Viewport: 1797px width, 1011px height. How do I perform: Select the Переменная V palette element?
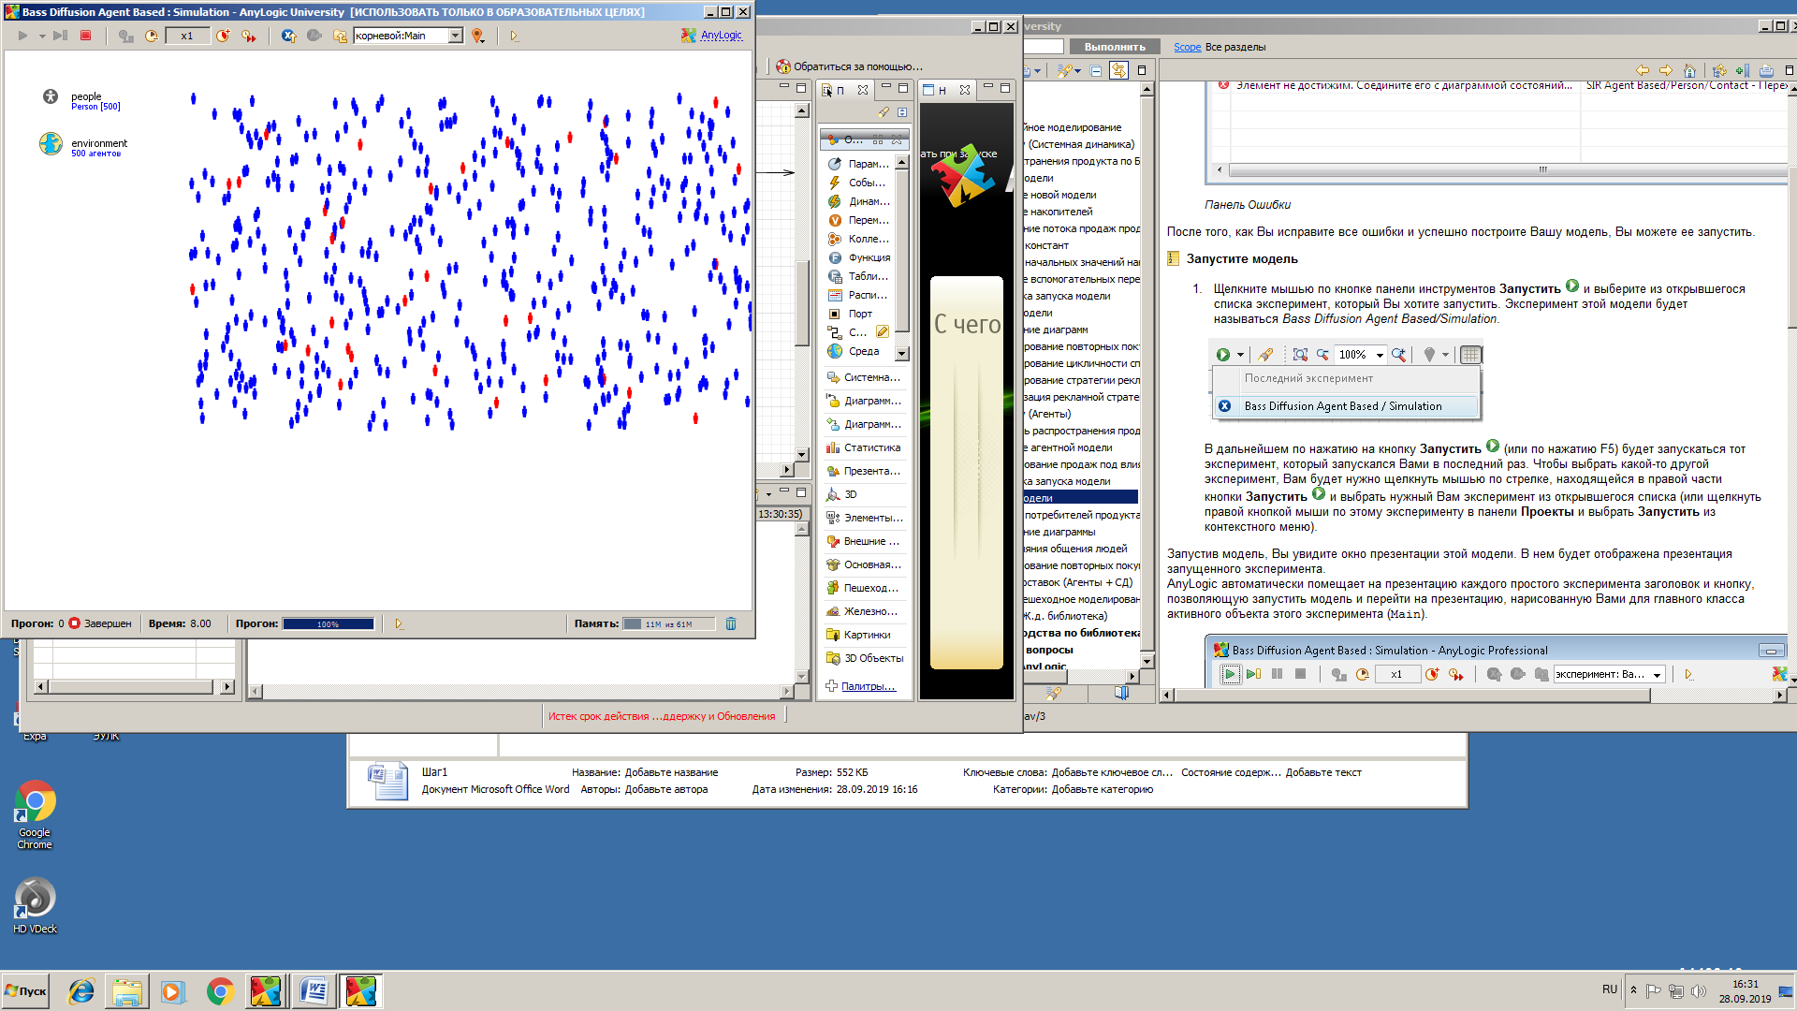tap(858, 220)
